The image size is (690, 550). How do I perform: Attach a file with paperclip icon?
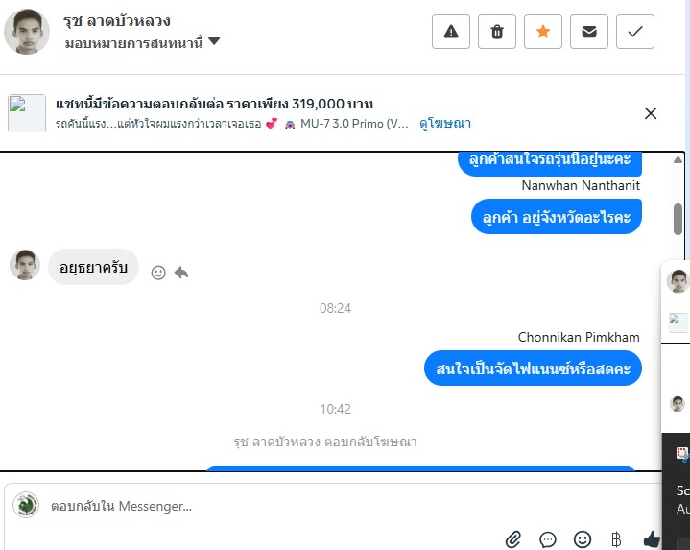[513, 539]
